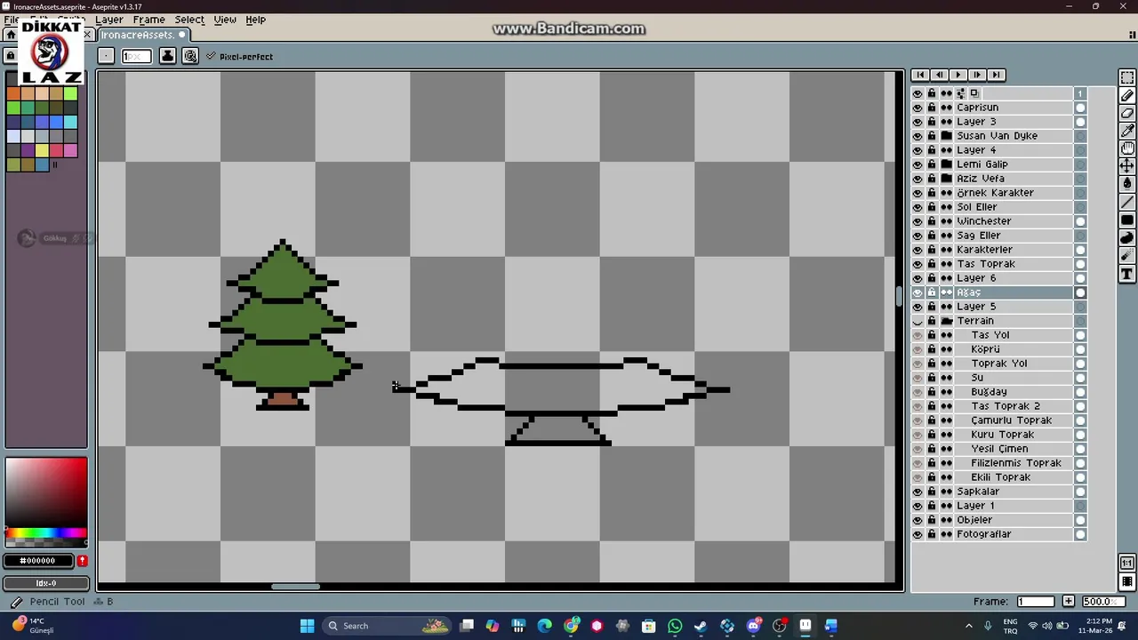Click the plus button beside Frame field

[x=1068, y=602]
